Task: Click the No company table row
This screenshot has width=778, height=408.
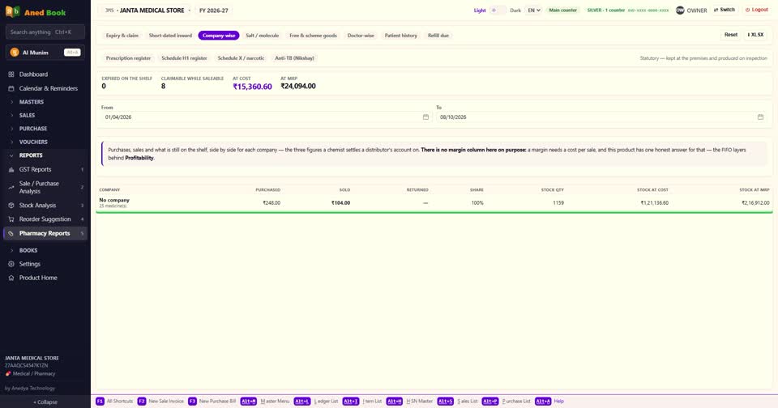Action: pyautogui.click(x=434, y=202)
